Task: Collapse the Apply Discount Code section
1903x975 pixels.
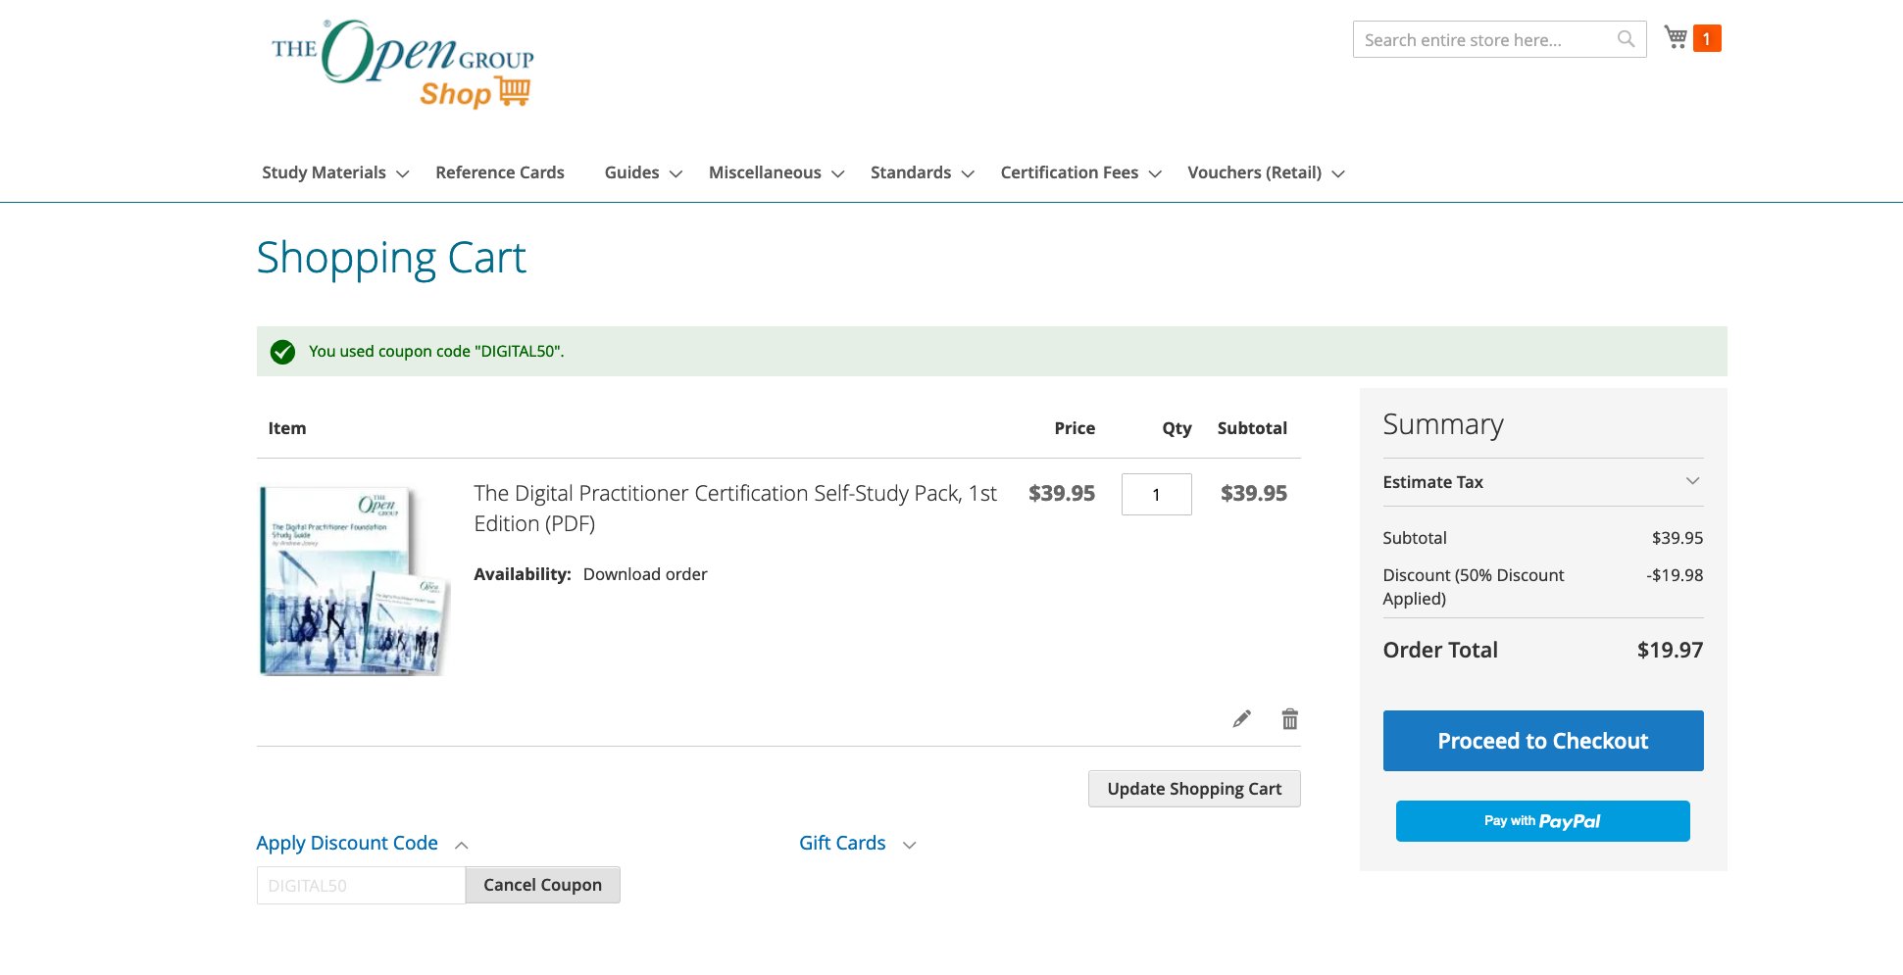Action: click(363, 844)
